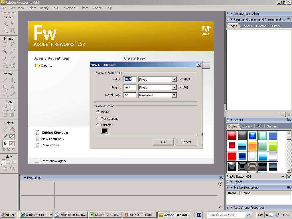
Task: Open the Filters menu
Action: click(84, 8)
